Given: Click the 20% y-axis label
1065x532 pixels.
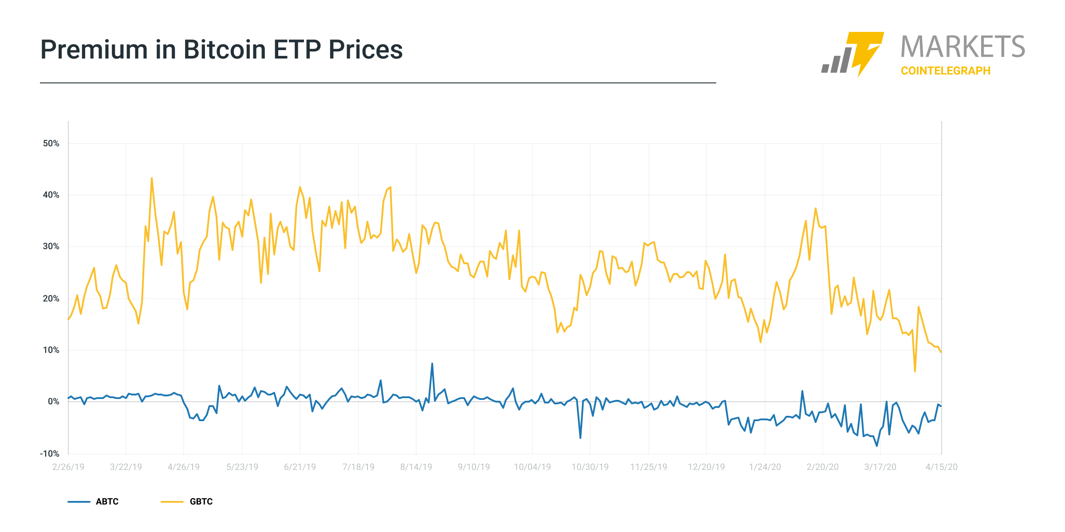Looking at the screenshot, I should click(51, 298).
